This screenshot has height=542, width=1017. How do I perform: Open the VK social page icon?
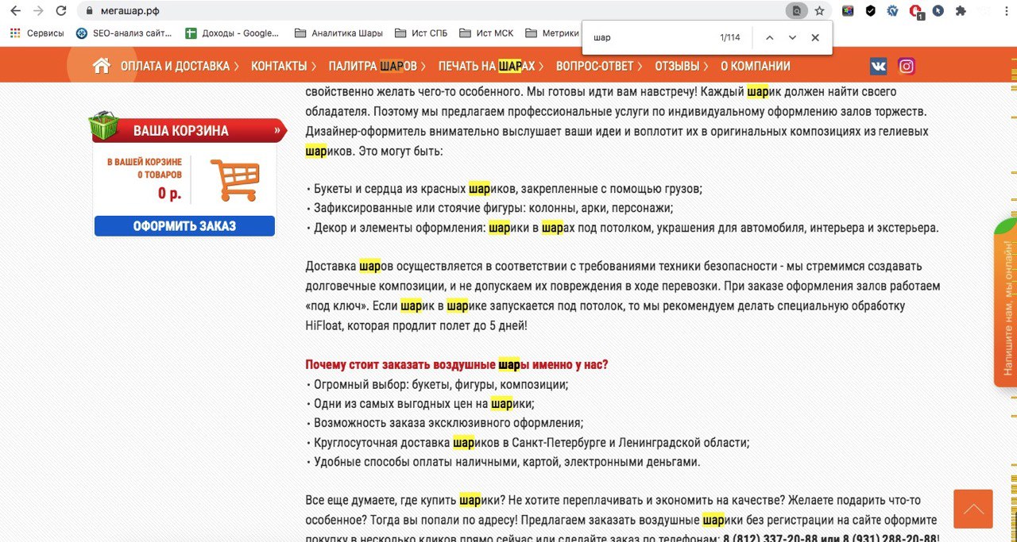[878, 66]
